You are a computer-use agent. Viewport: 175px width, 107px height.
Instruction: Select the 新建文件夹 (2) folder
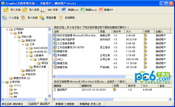(22, 78)
